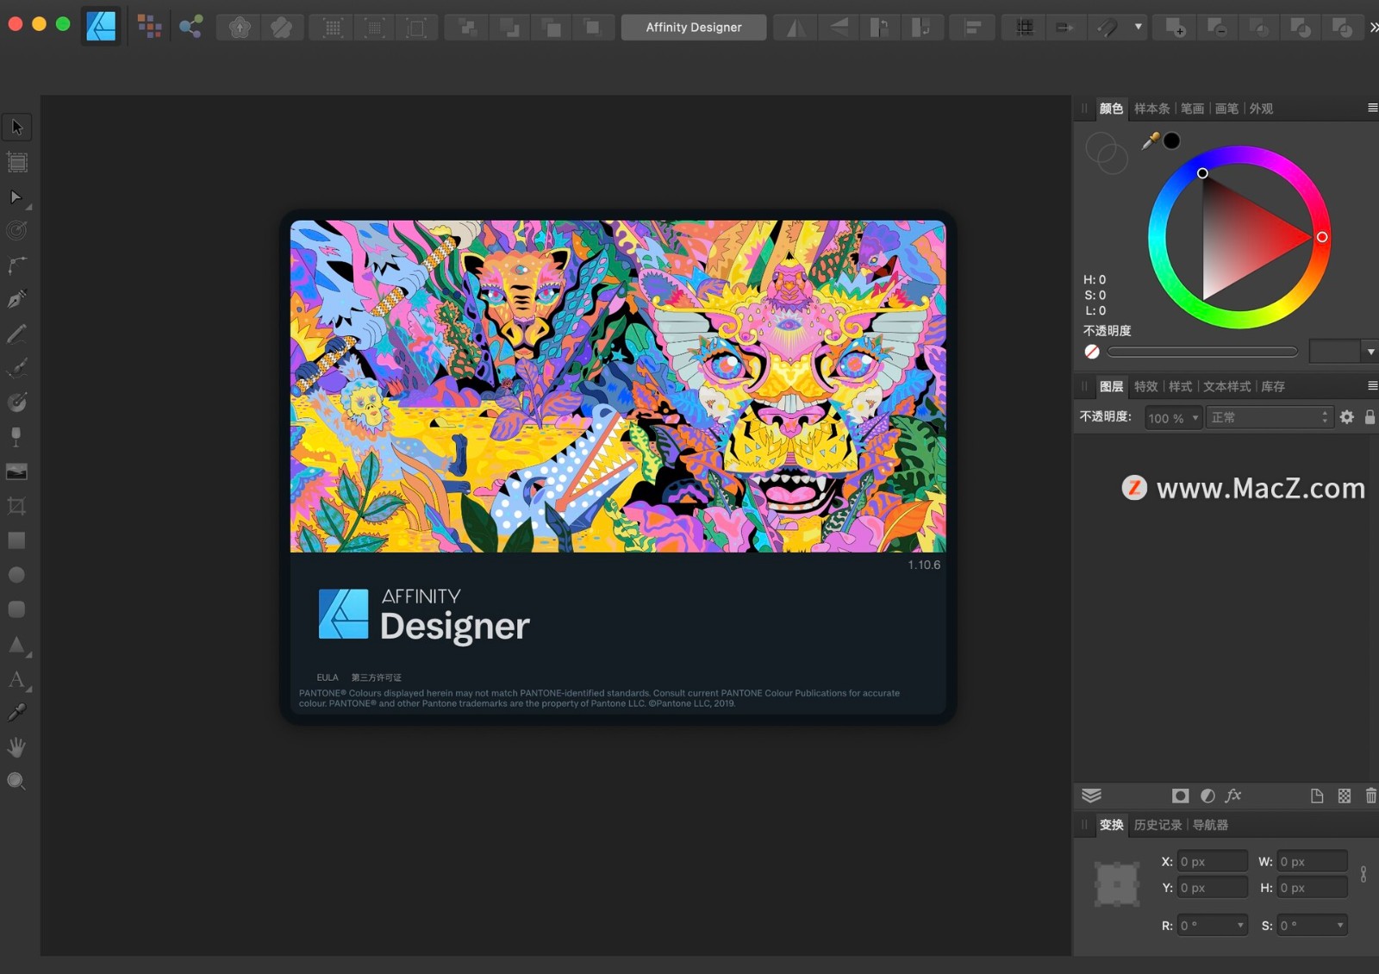
Task: Switch to the 样本条 tab
Action: coord(1151,109)
